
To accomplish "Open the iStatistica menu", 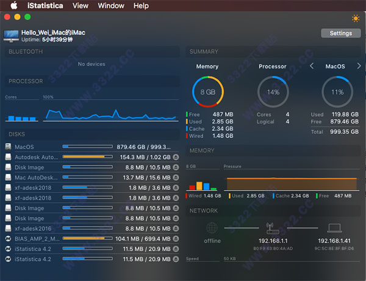I will tap(45, 5).
